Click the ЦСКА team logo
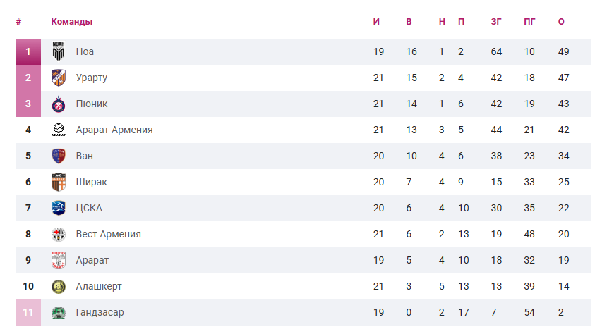 59,208
